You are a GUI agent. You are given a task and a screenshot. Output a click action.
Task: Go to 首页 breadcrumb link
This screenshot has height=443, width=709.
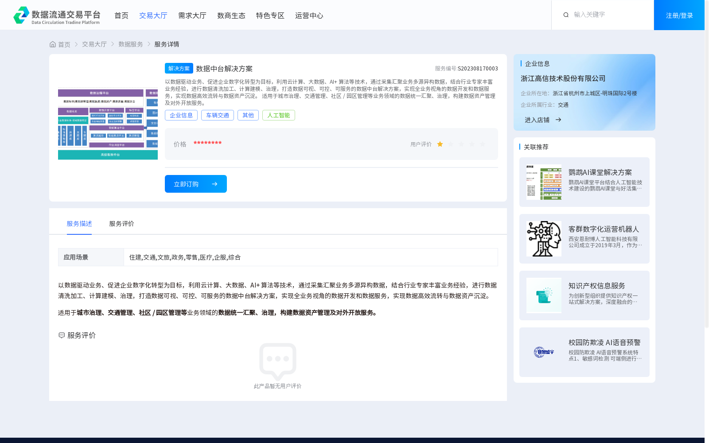pyautogui.click(x=64, y=44)
